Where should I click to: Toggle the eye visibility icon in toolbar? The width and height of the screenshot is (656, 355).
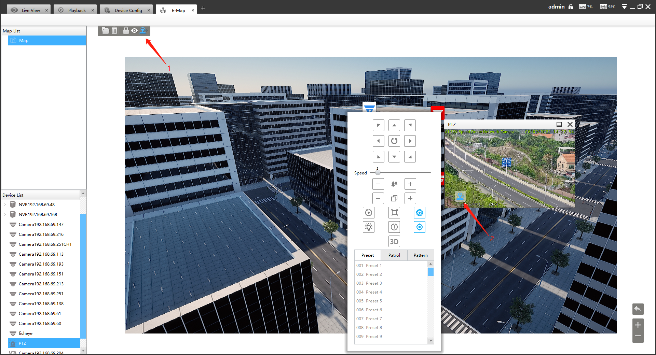pyautogui.click(x=135, y=31)
